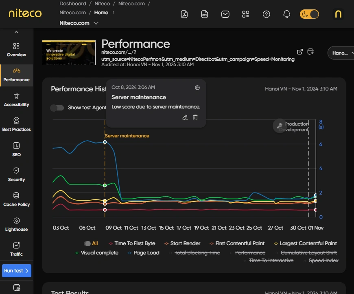Open Lighthouse section
Screen dimensions: 354x294
(17, 225)
